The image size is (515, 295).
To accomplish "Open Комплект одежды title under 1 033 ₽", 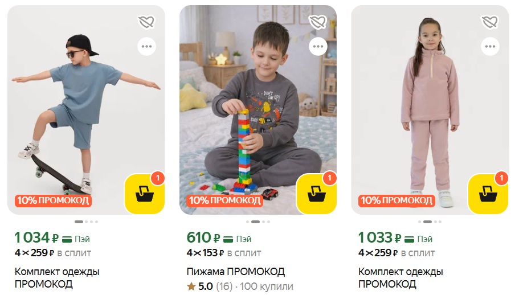I will click(400, 277).
